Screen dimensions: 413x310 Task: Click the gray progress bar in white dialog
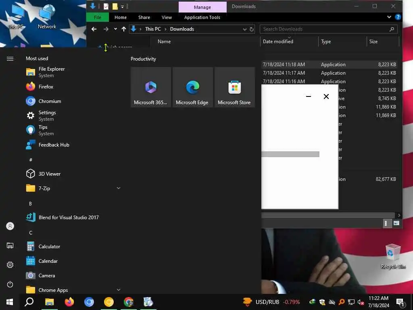[290, 154]
